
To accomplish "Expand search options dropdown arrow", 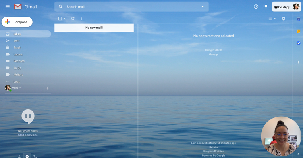I will click(x=202, y=7).
